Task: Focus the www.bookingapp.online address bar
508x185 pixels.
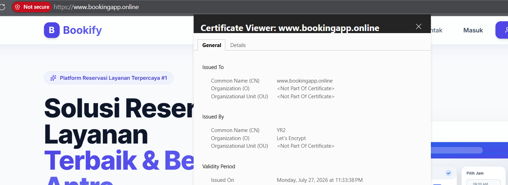Action: 96,7
